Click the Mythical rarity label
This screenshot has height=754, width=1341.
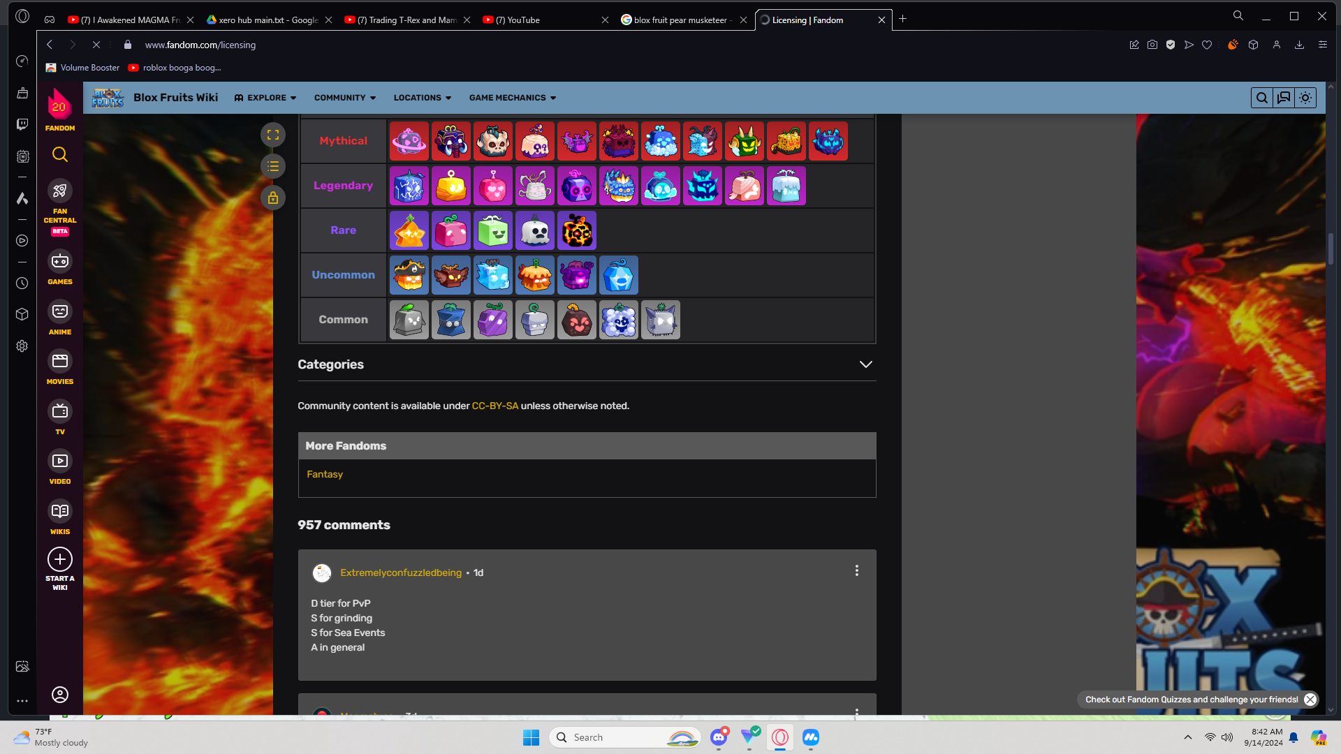[343, 141]
